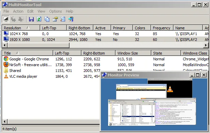Click the folder icon beside Shared

pyautogui.click(x=6, y=71)
